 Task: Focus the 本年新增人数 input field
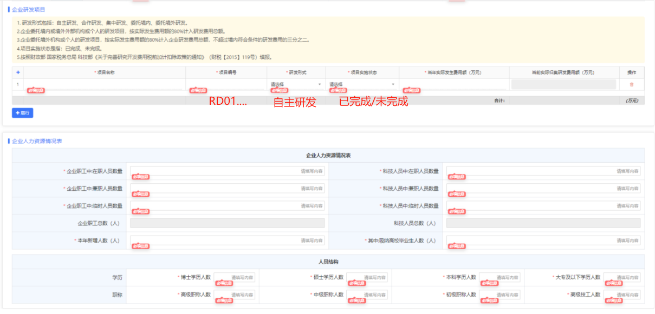[x=227, y=240]
